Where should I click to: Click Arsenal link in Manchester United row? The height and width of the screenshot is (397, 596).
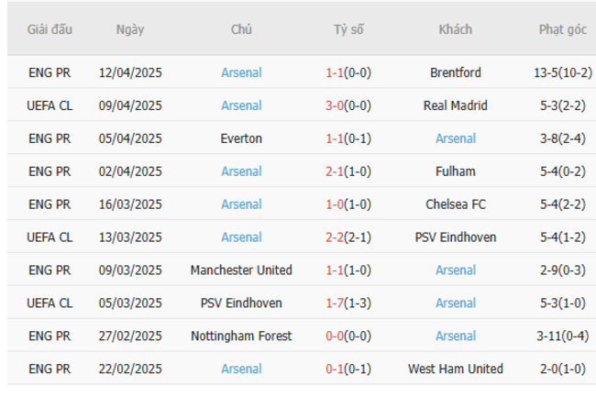456,270
